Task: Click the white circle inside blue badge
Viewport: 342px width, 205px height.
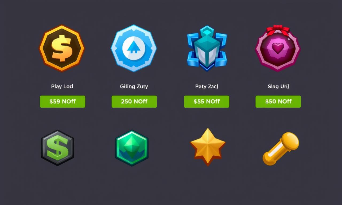Action: pyautogui.click(x=134, y=48)
